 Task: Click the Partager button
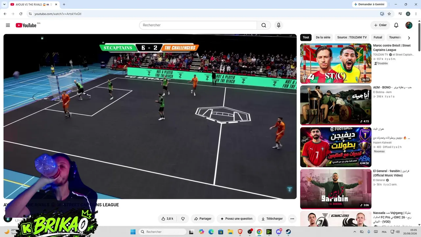pyautogui.click(x=203, y=219)
